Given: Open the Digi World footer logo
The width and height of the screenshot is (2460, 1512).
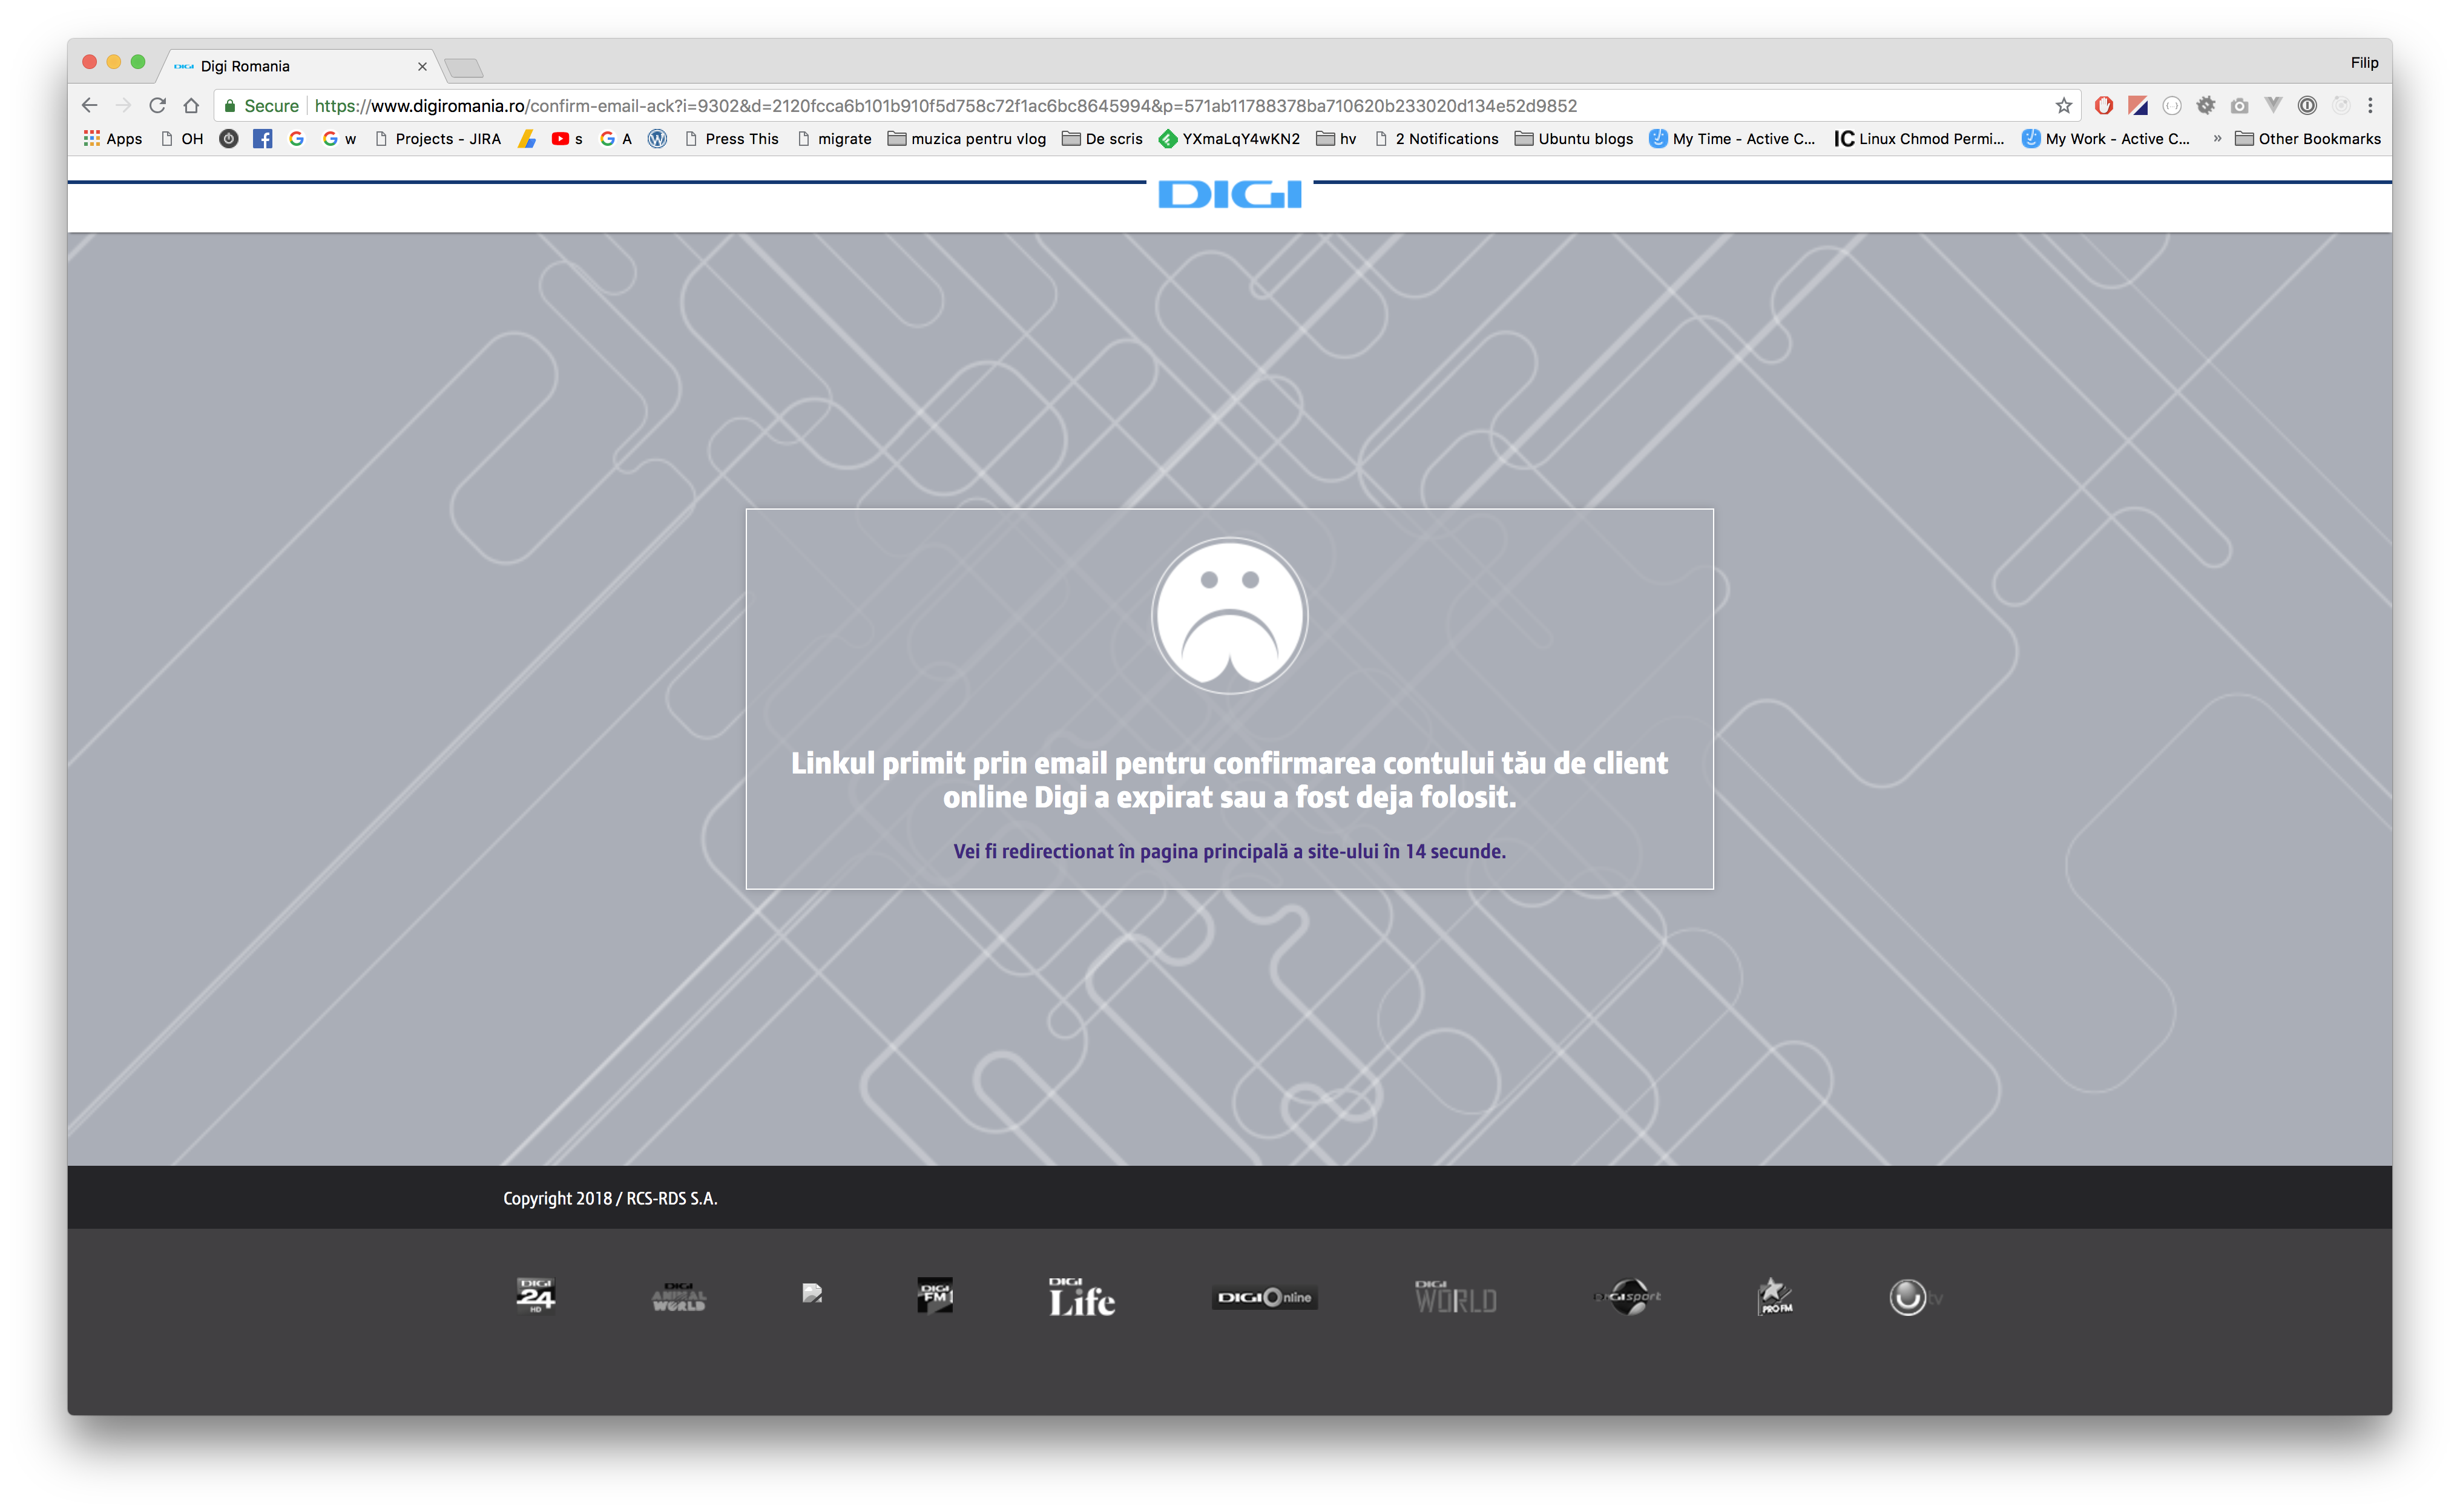Looking at the screenshot, I should point(1455,1297).
